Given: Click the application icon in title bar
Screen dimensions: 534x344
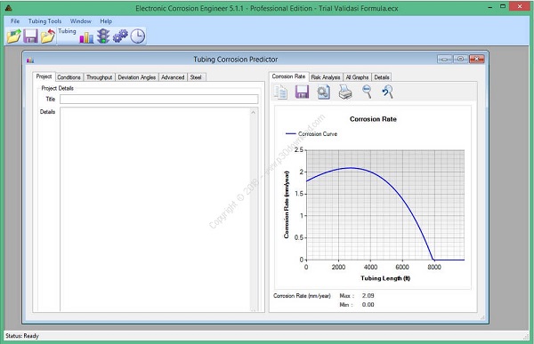Looking at the screenshot, I should 9,8.
